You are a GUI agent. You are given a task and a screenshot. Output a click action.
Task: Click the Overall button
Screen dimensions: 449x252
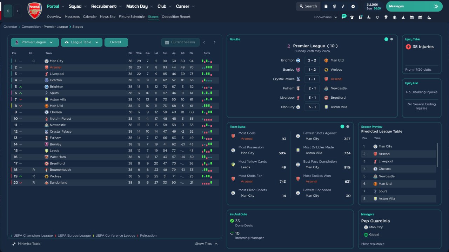click(116, 42)
